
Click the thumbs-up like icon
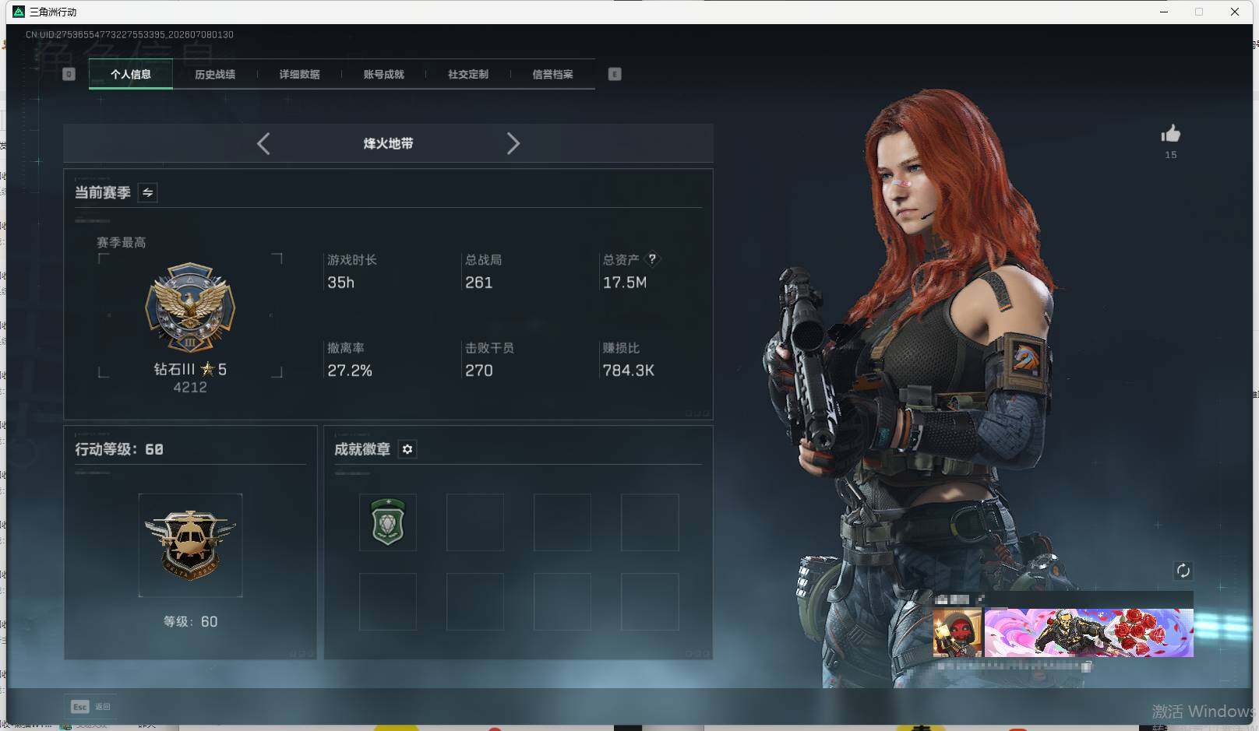pos(1171,134)
